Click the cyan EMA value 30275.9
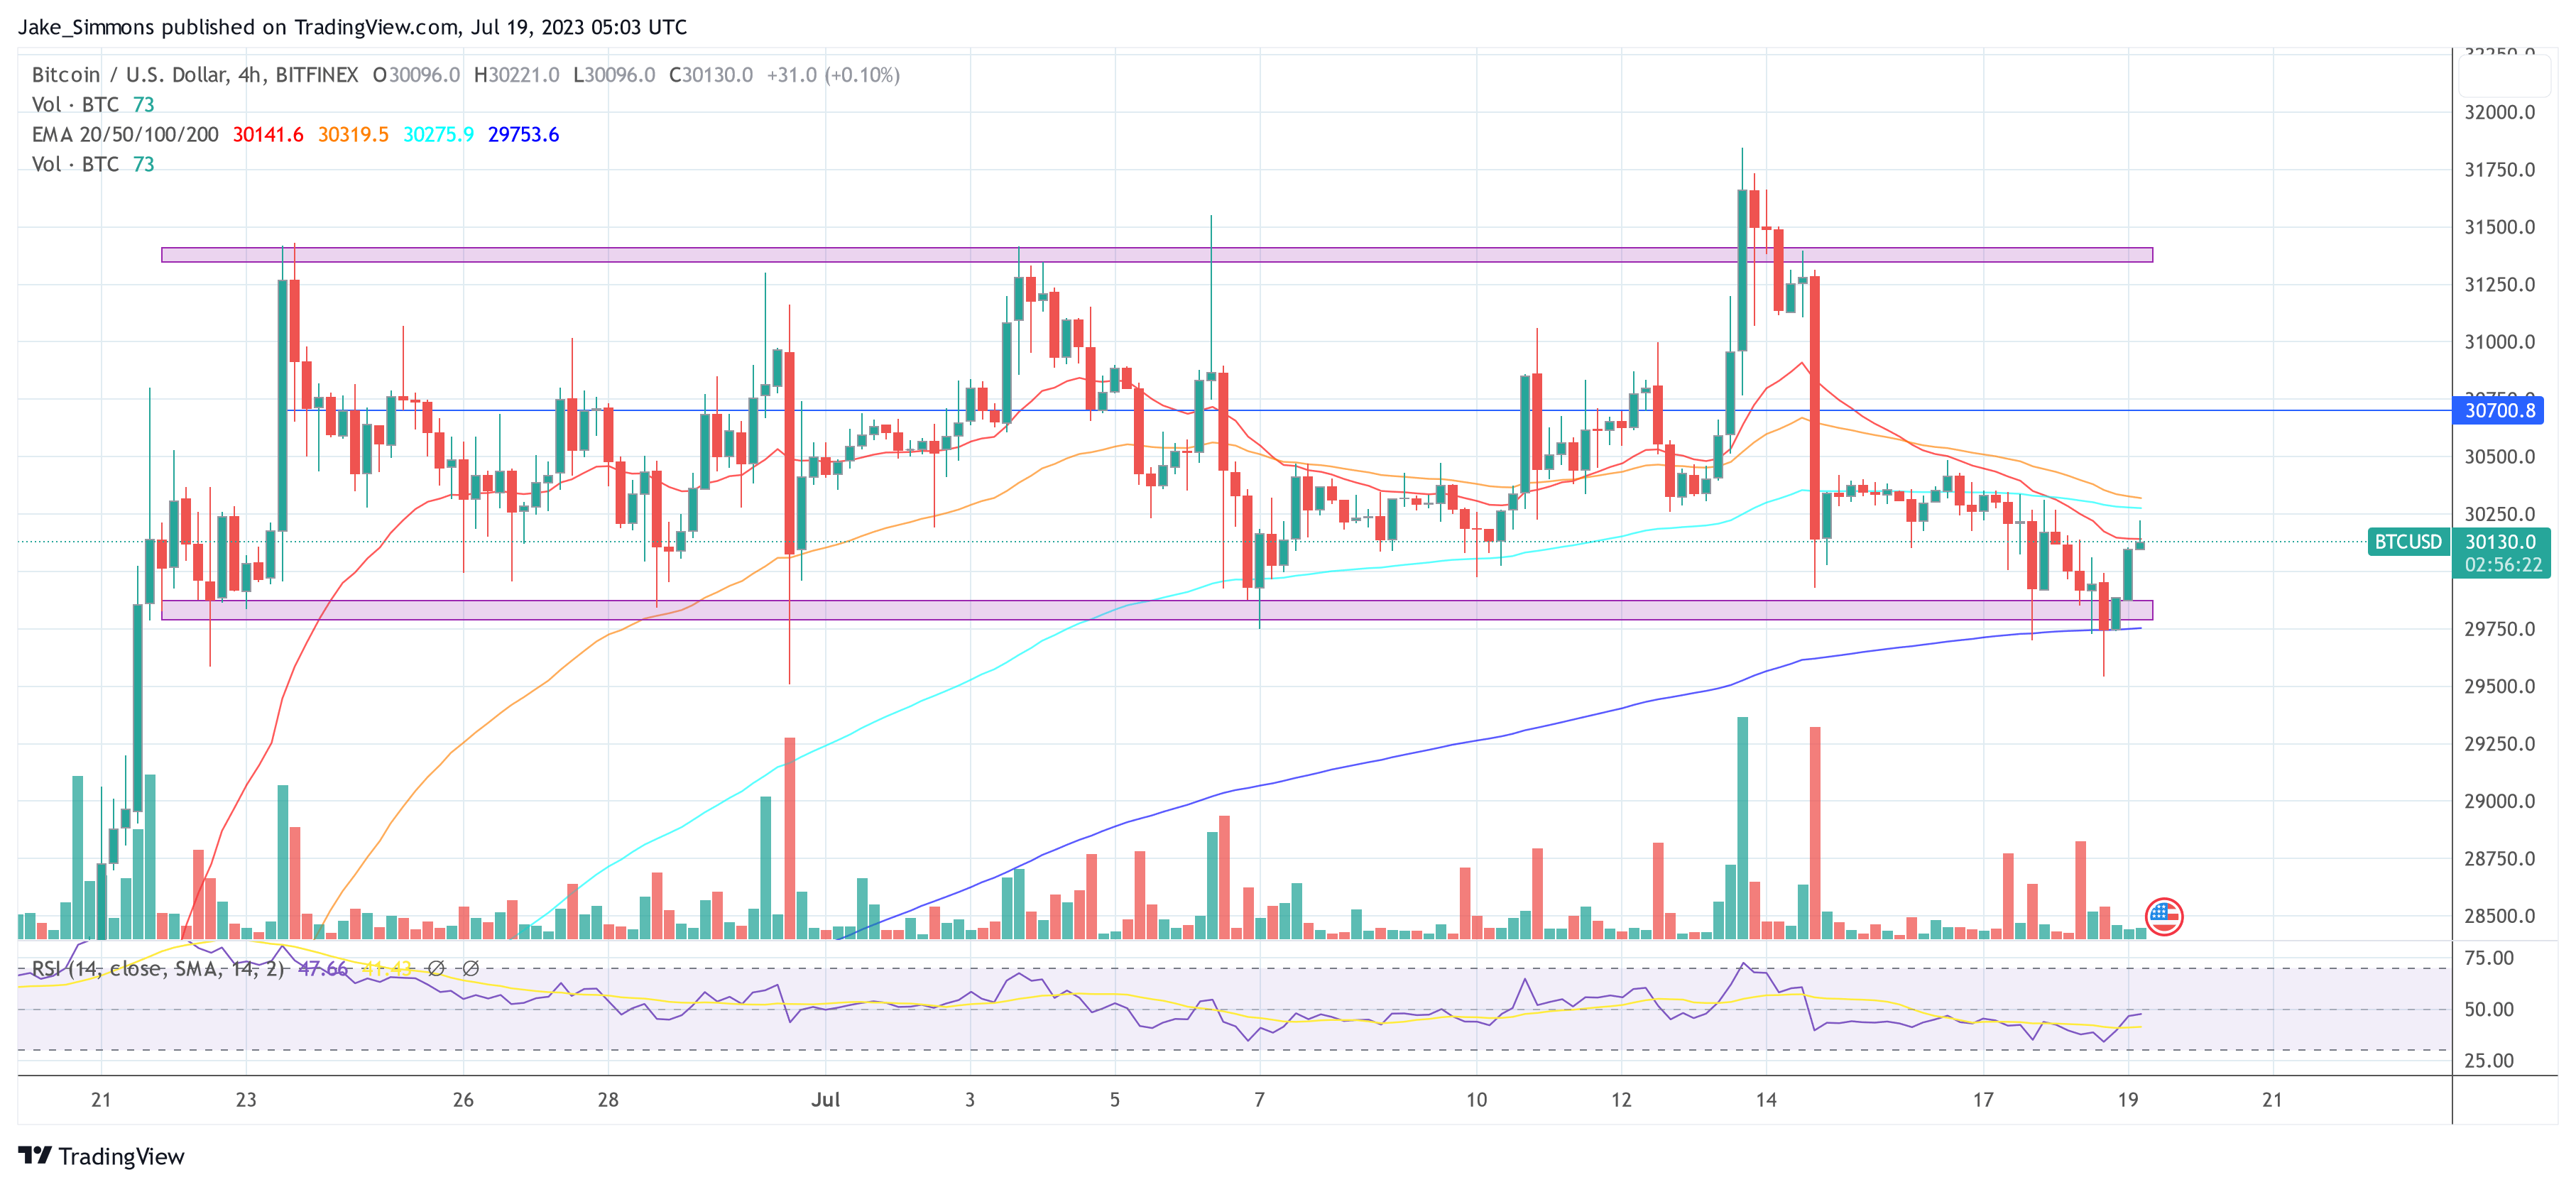This screenshot has width=2576, height=1187. tap(438, 134)
